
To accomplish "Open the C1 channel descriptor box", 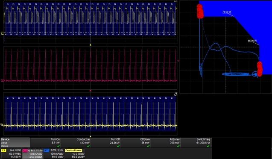I will (x=11, y=153).
